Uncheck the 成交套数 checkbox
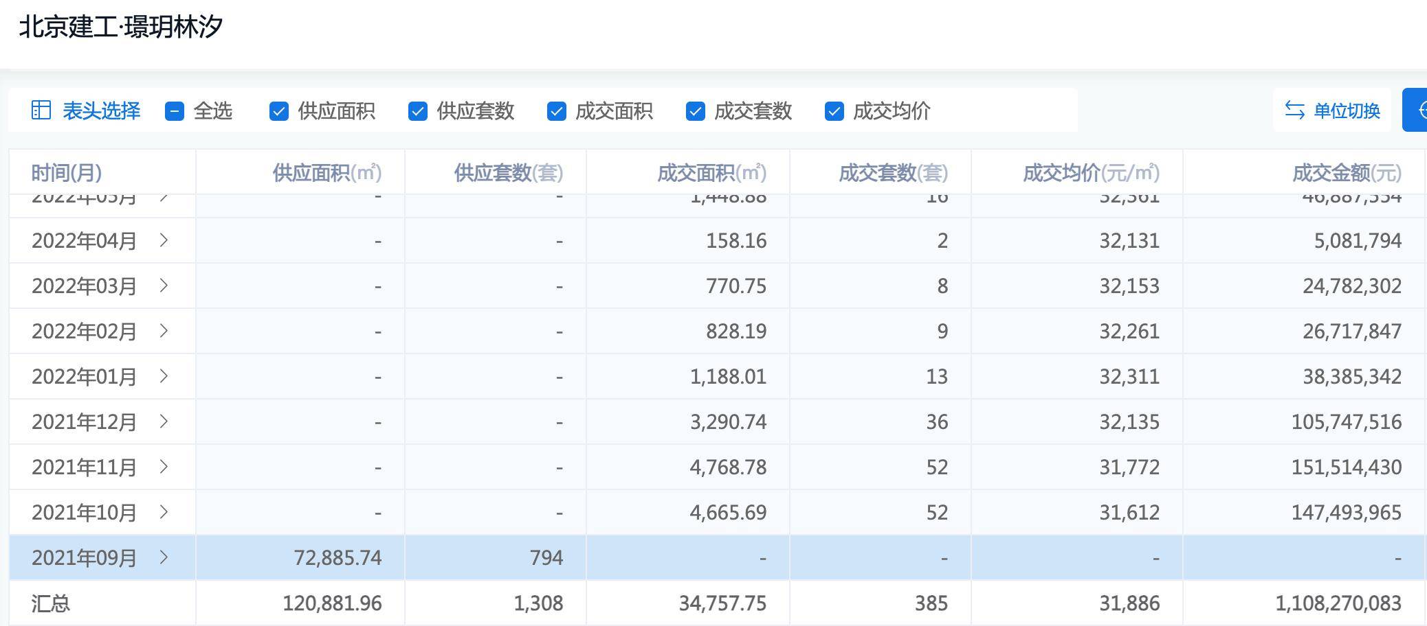Screen dimensions: 1427x626 (x=696, y=111)
